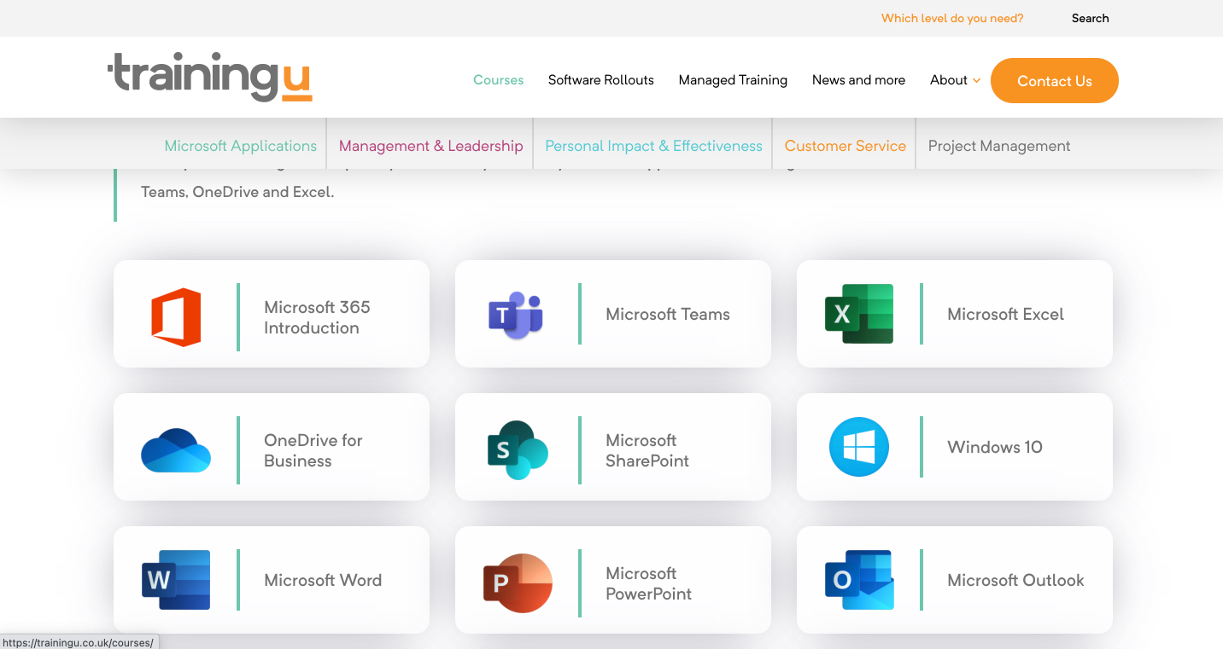Click the SharePoint icon

[x=518, y=449]
